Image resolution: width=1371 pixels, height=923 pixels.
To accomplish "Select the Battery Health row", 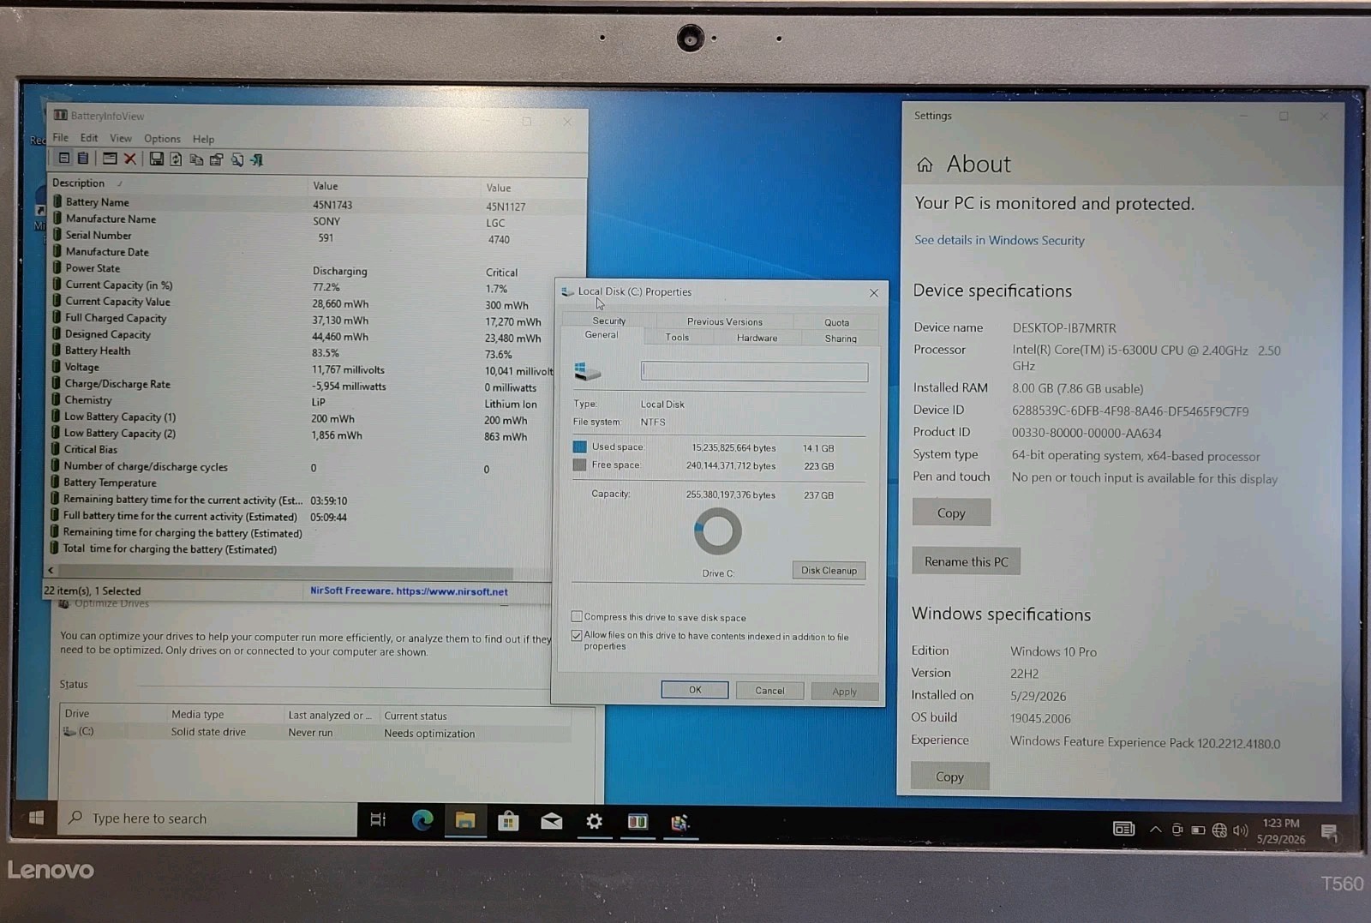I will pos(300,351).
